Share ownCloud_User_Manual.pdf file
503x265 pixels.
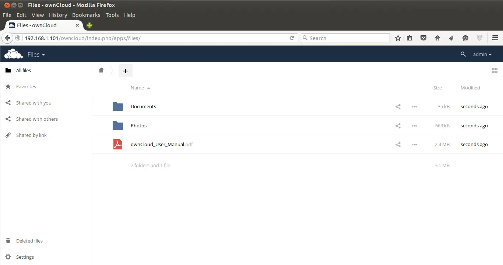[398, 145]
